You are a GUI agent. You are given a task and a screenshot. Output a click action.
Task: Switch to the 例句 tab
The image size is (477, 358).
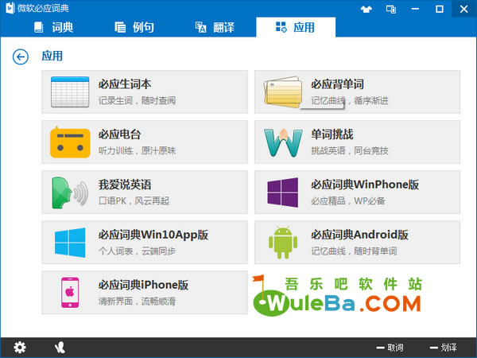coord(134,27)
